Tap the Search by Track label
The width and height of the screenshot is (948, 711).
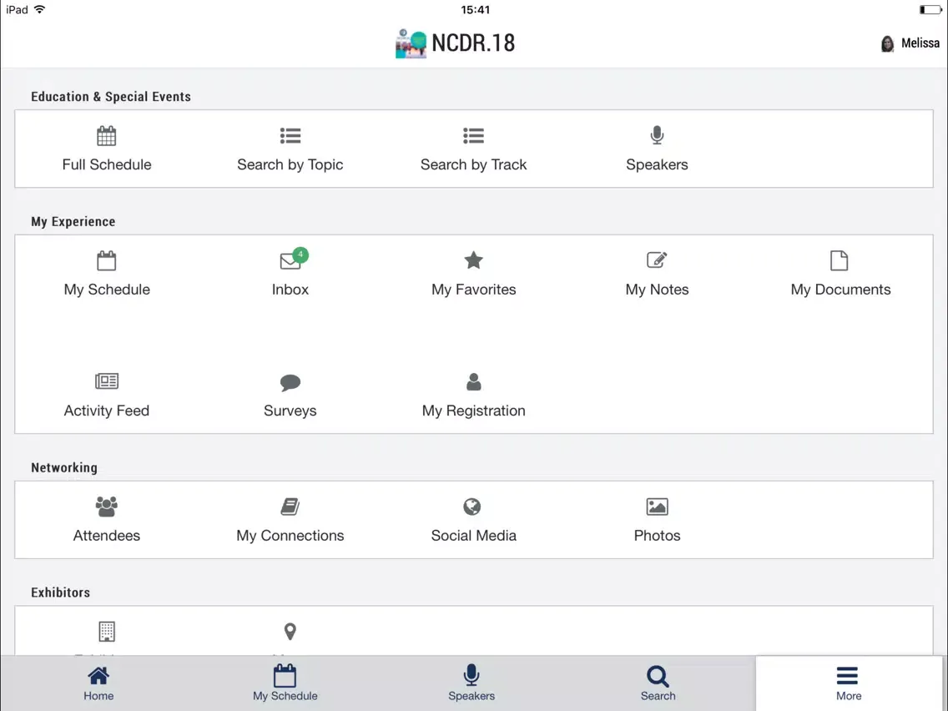473,165
